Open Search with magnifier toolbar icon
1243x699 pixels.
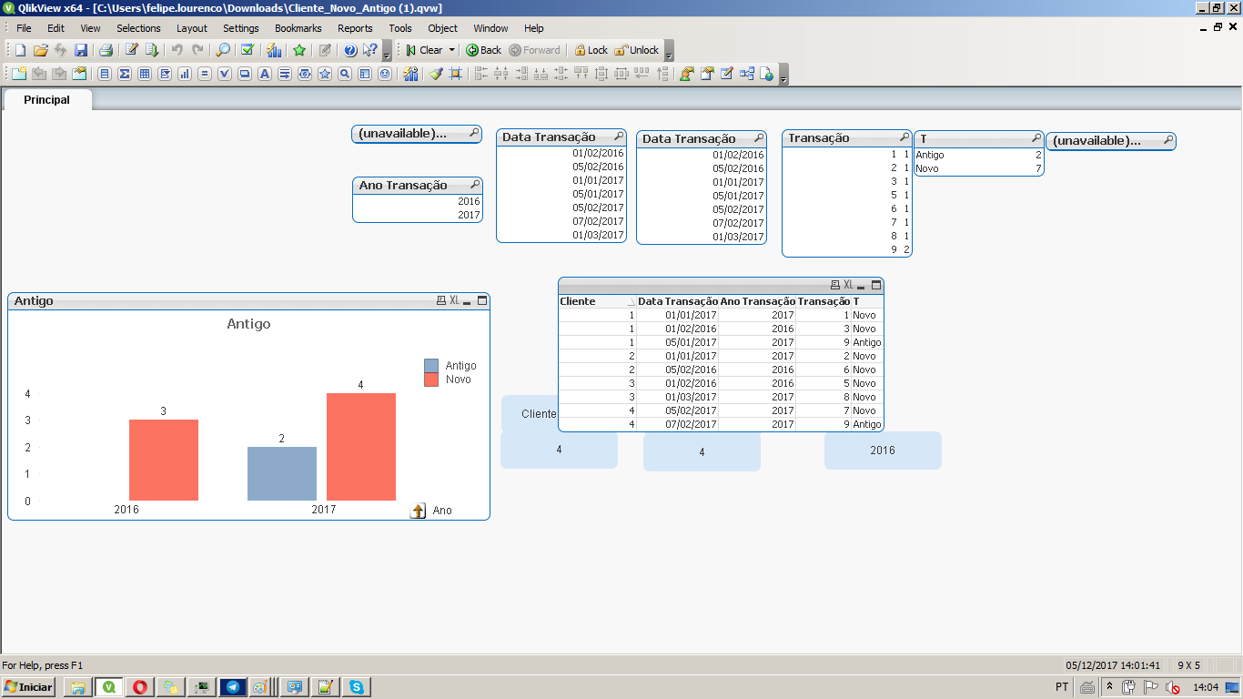(x=222, y=50)
